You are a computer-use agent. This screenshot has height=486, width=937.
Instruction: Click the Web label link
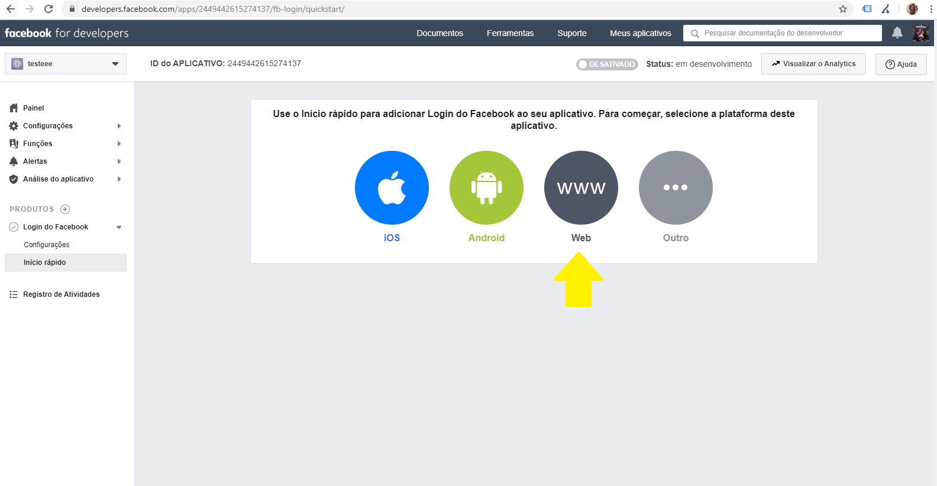pos(581,238)
